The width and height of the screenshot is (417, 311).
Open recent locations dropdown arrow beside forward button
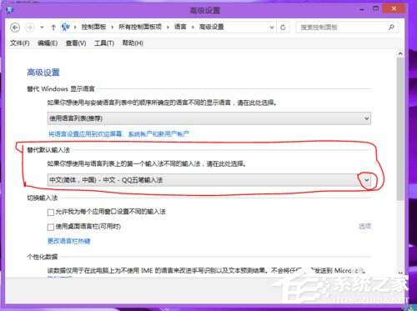click(x=42, y=28)
